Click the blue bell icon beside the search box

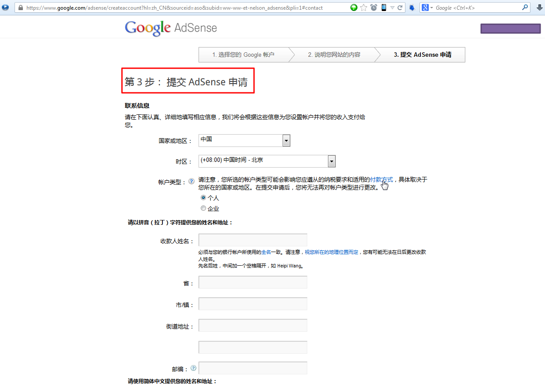point(412,8)
